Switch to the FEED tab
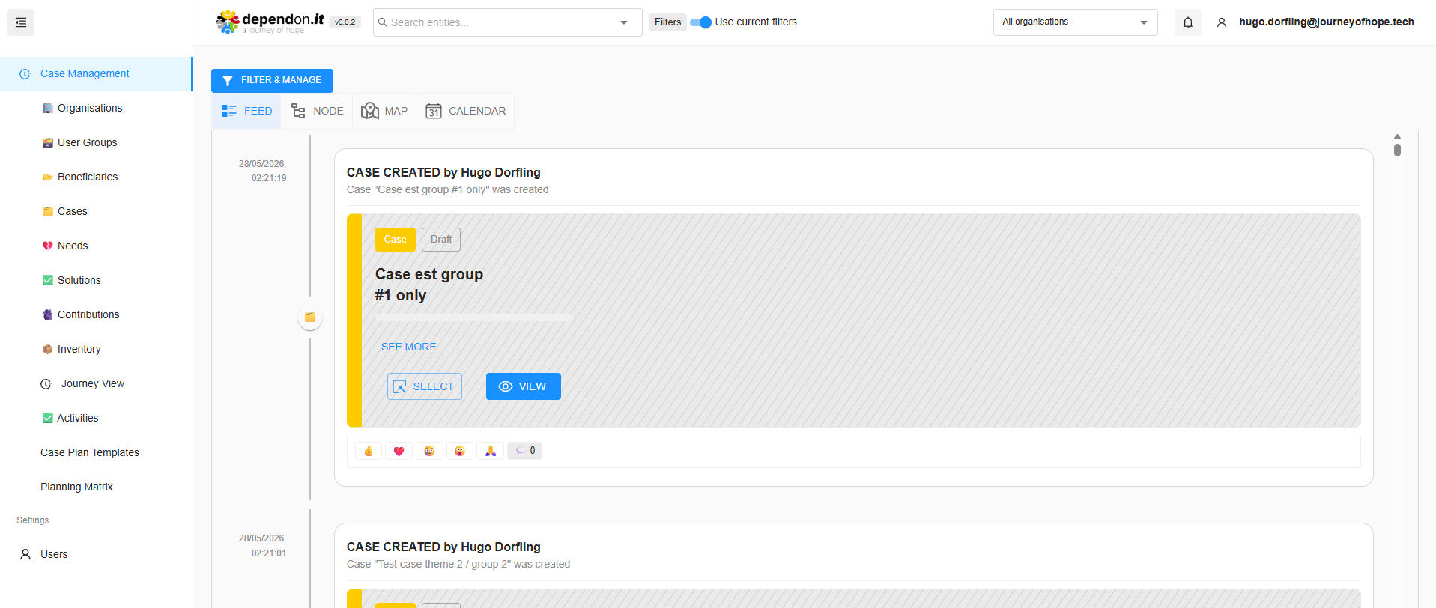This screenshot has height=608, width=1436. (246, 111)
